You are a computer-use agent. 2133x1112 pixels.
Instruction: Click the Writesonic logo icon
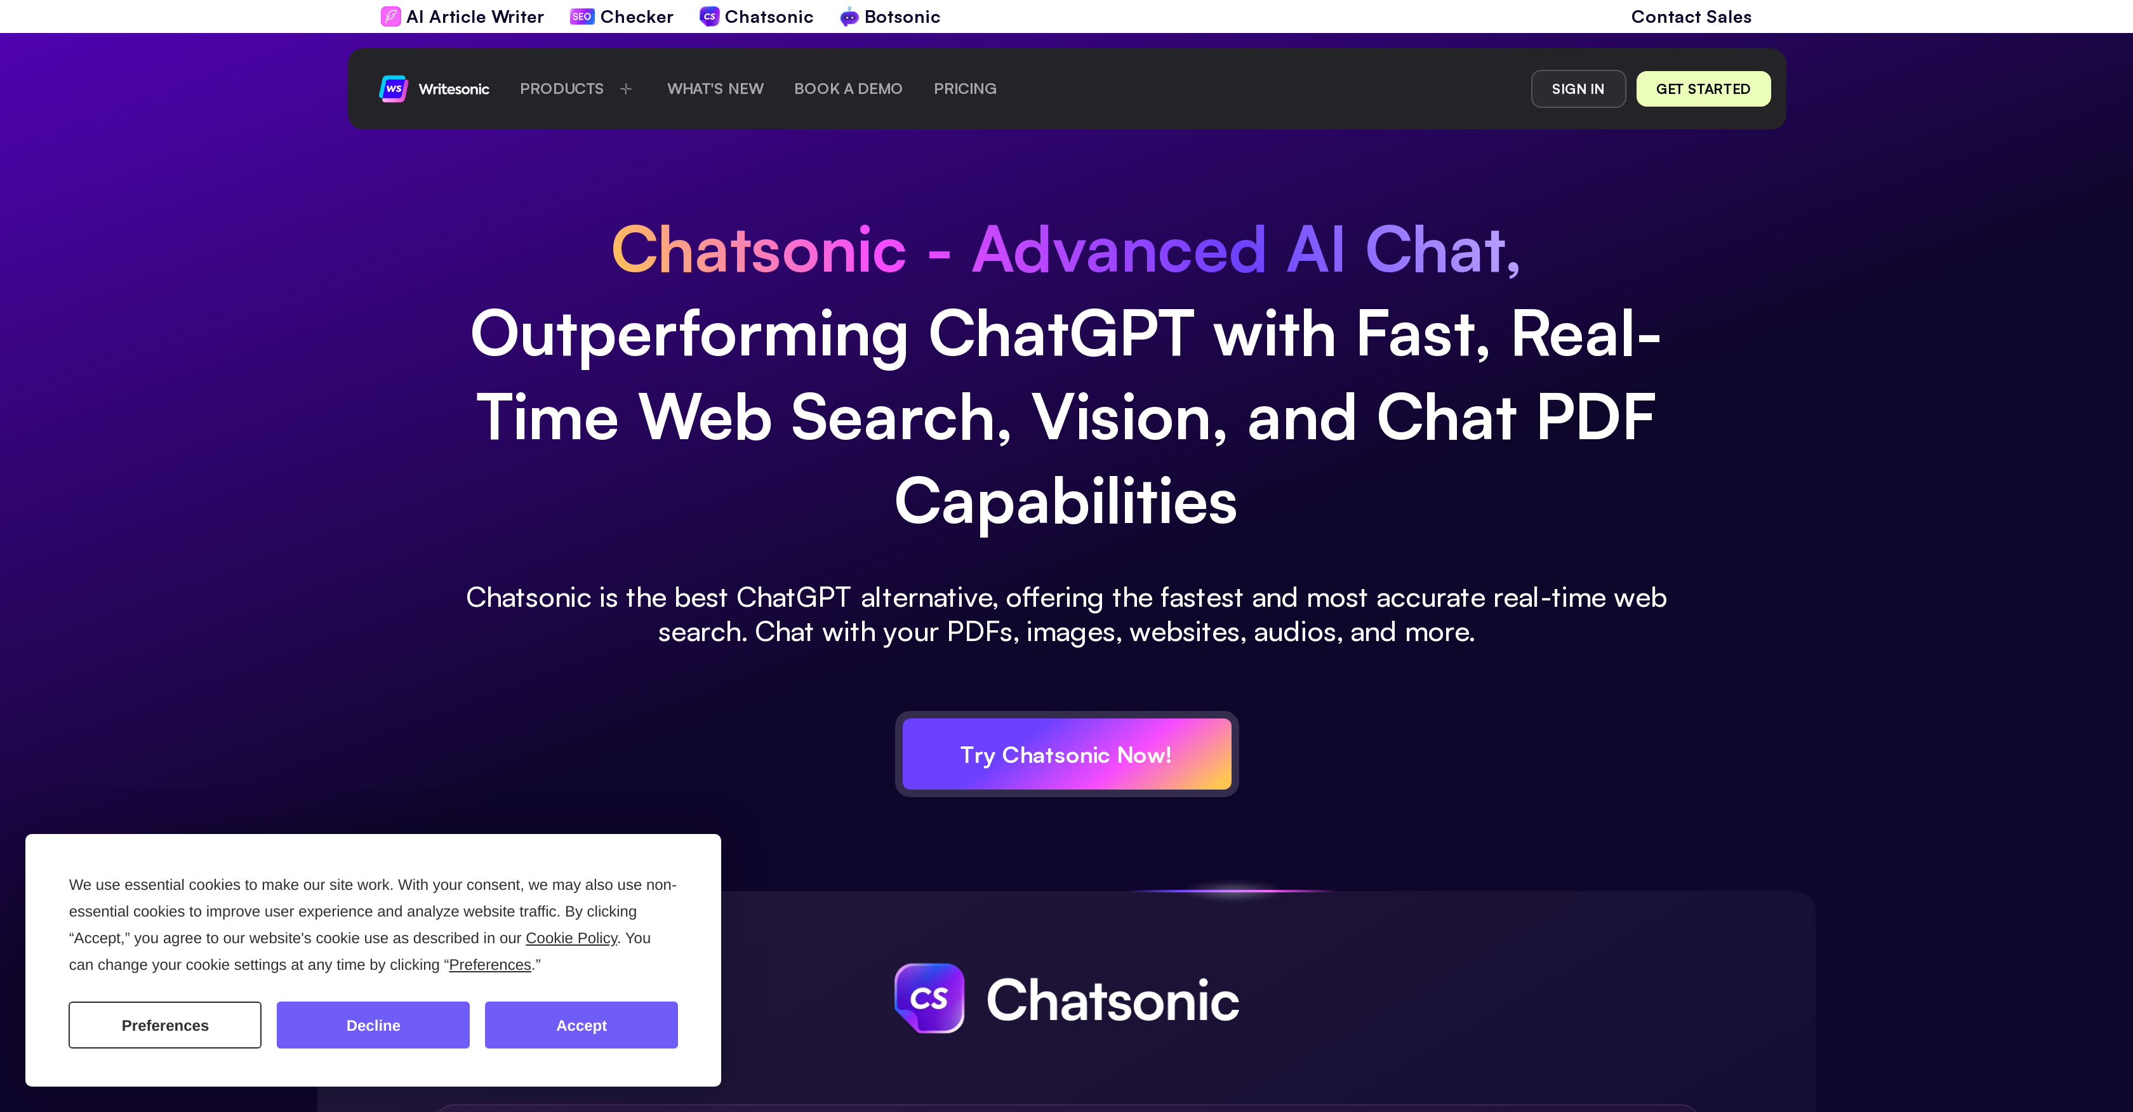pyautogui.click(x=395, y=89)
